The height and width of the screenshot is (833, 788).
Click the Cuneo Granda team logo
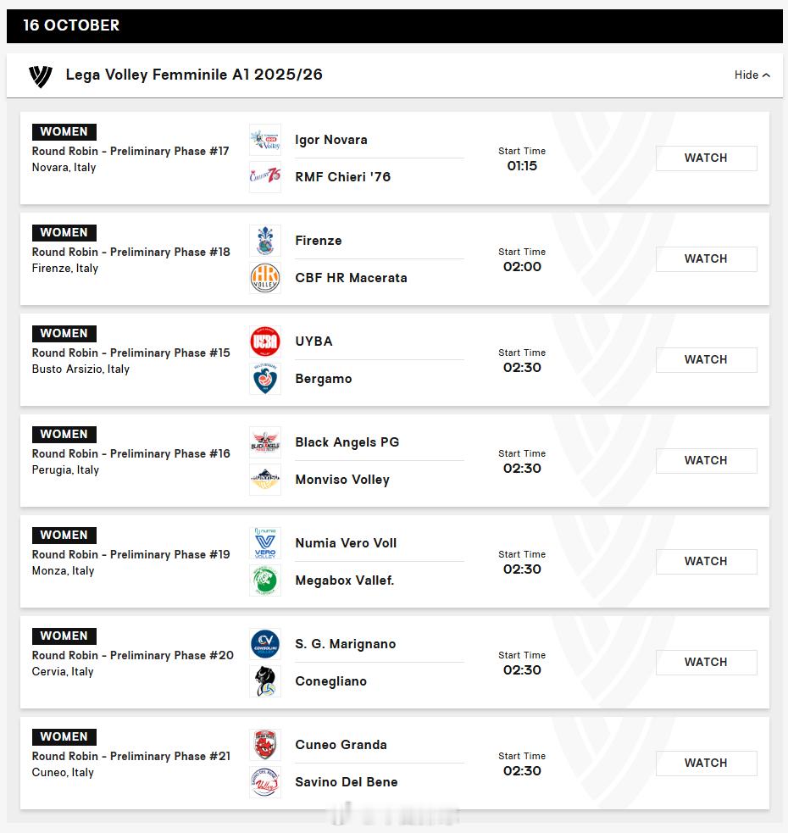tap(265, 745)
